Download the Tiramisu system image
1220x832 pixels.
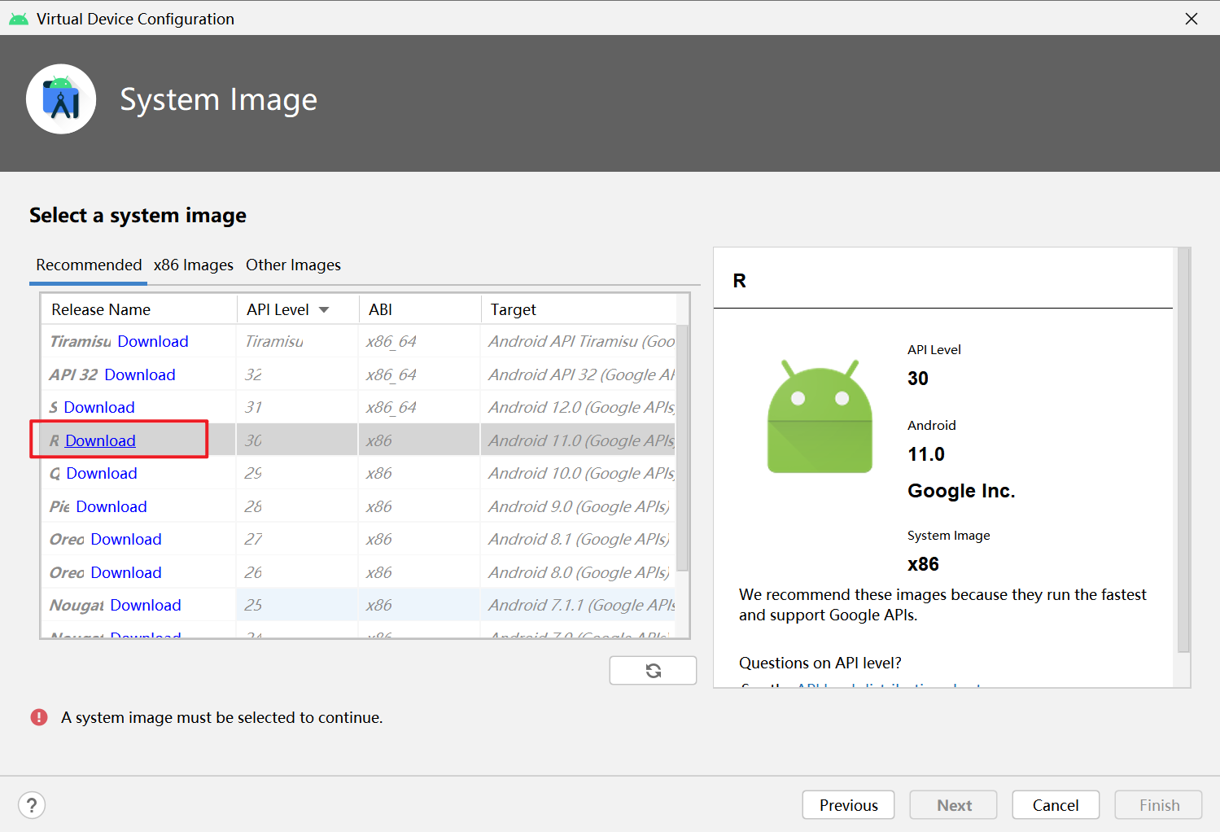153,341
